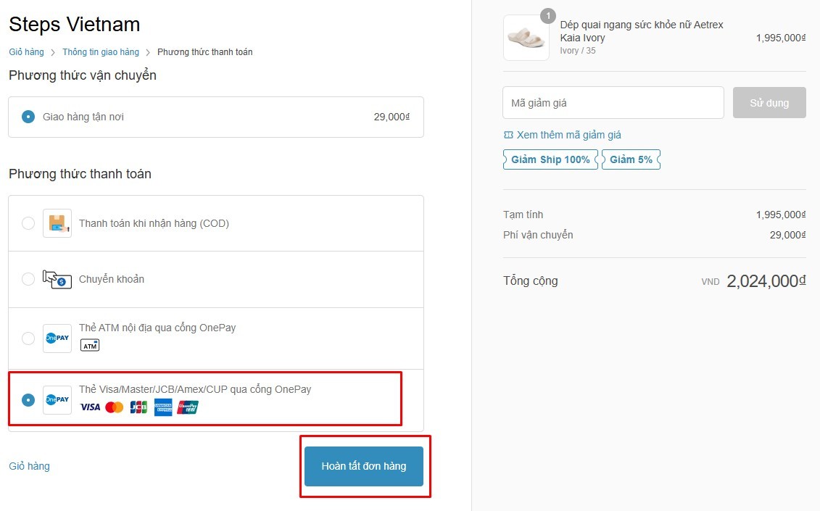Click the small ATM card badge icon
Viewport: 820px width, 511px height.
[90, 346]
